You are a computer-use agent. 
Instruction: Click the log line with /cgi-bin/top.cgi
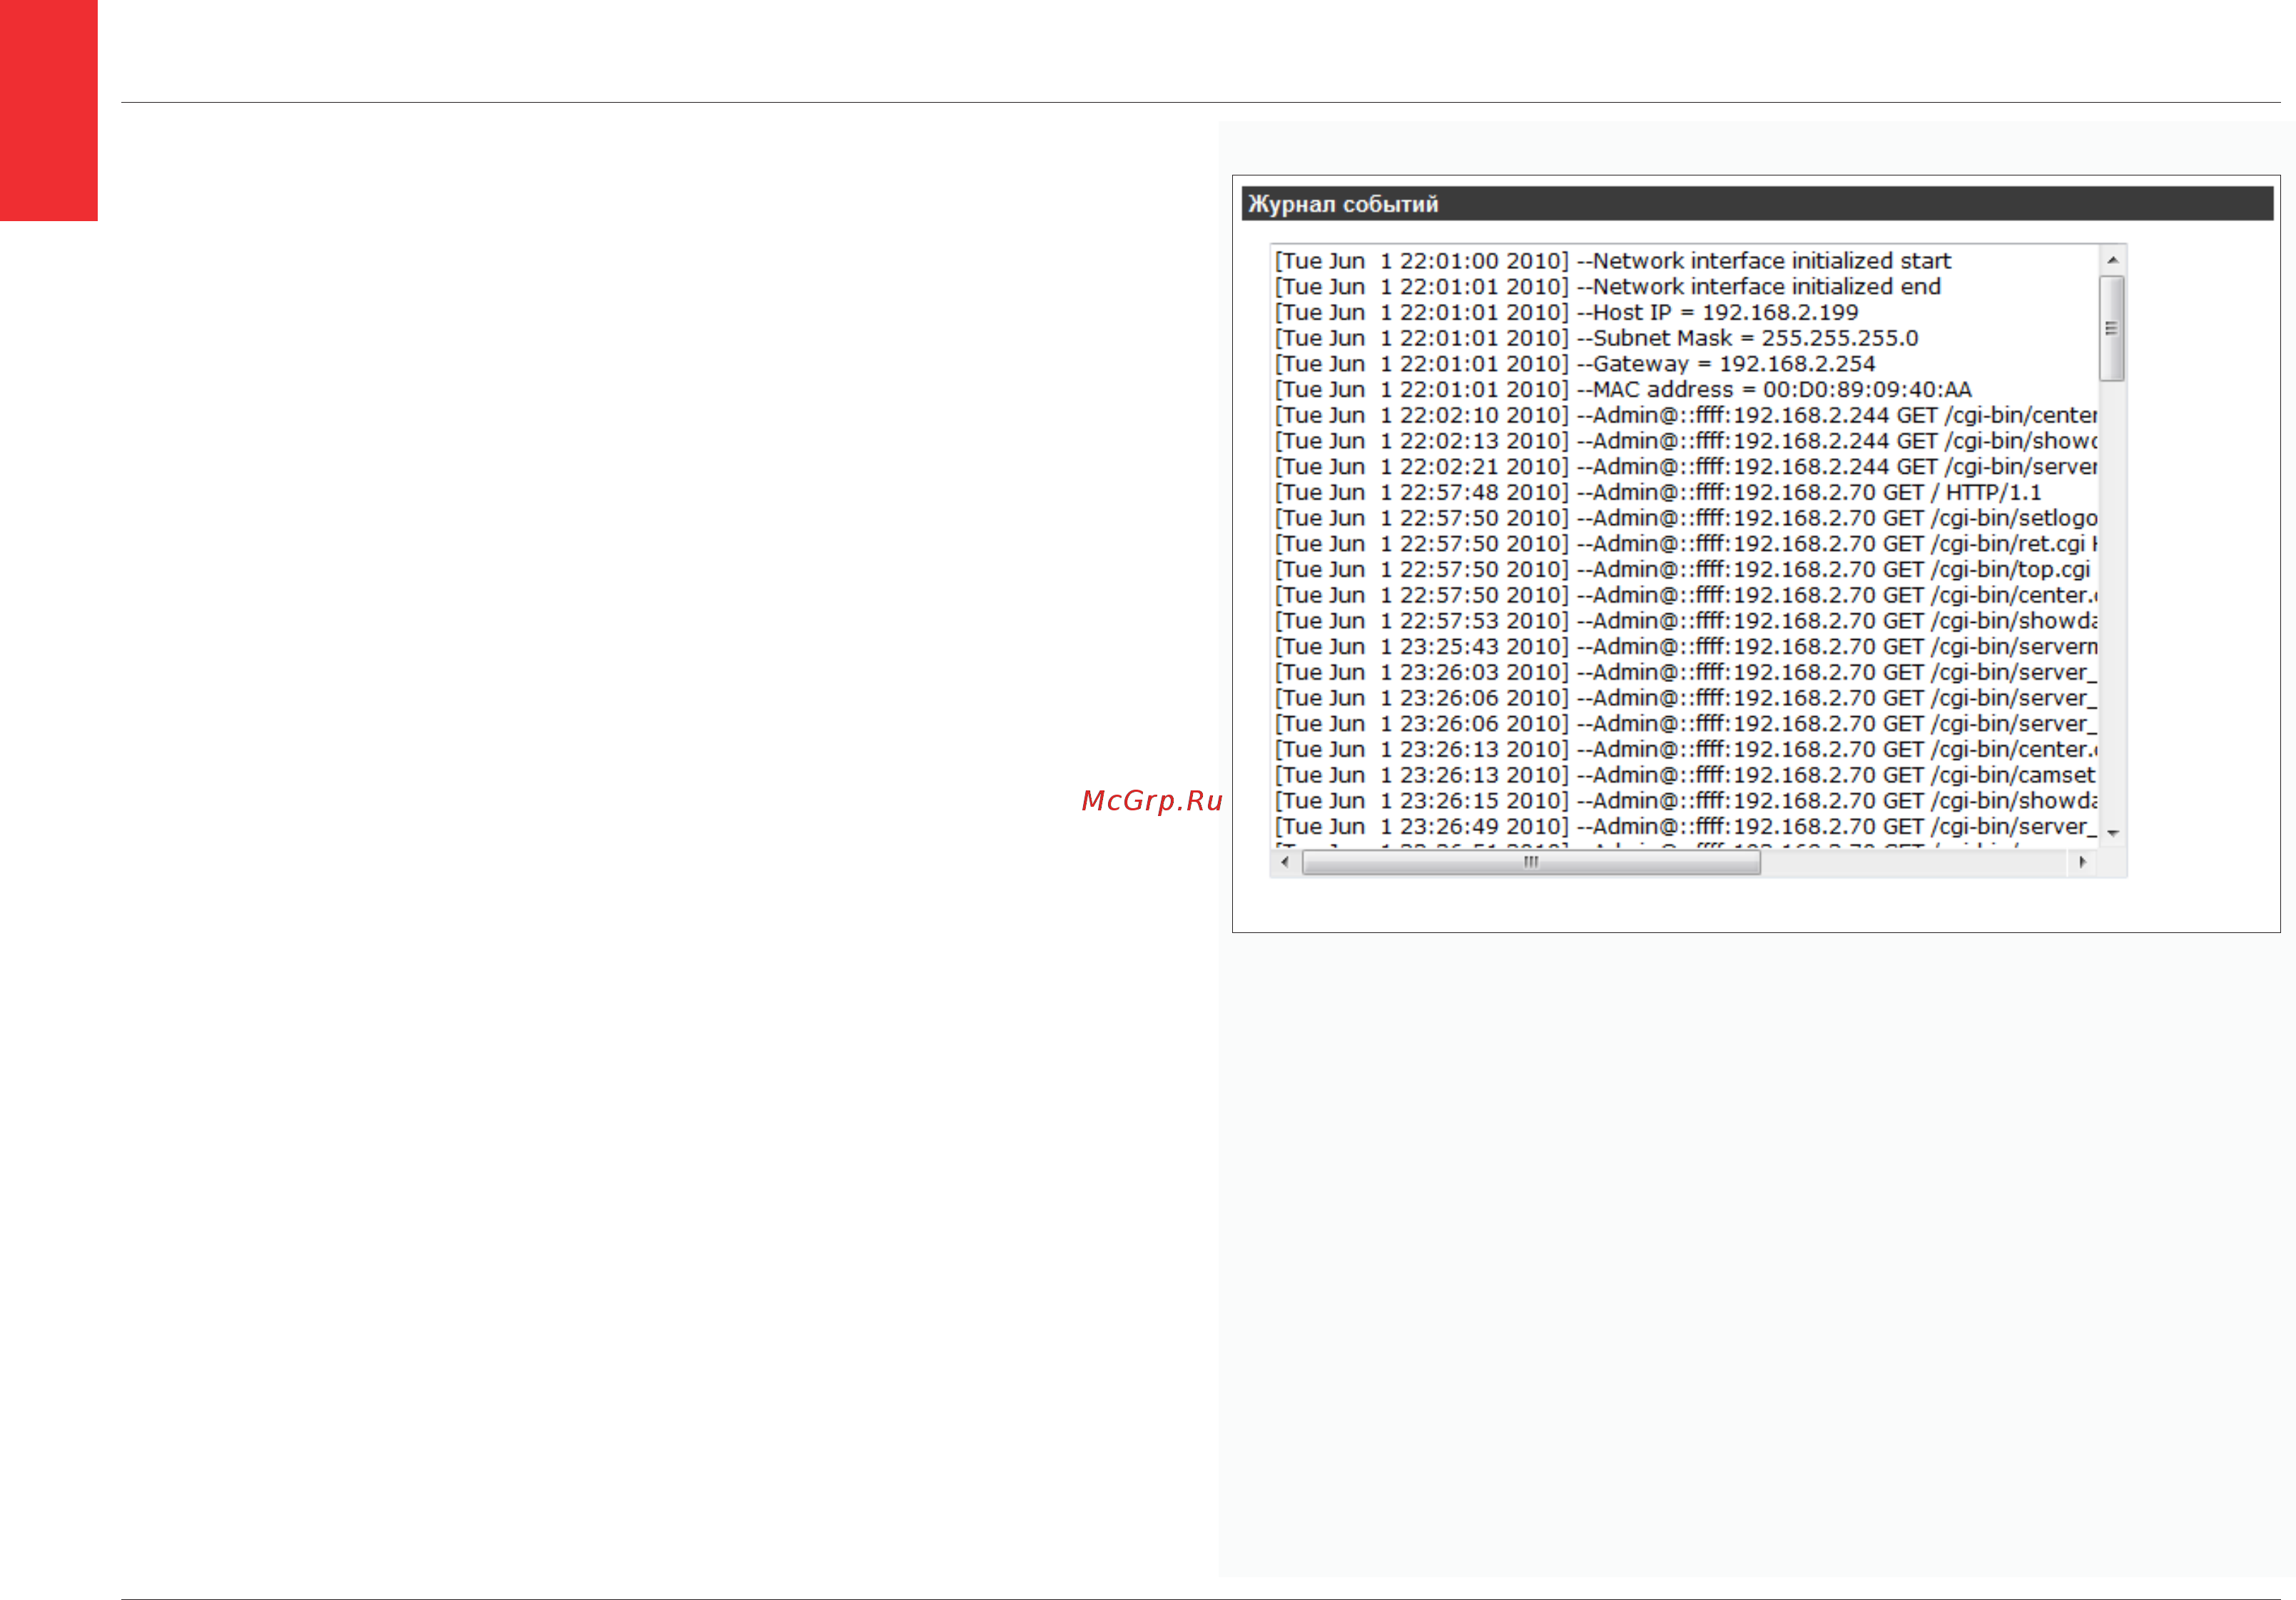pos(1682,570)
